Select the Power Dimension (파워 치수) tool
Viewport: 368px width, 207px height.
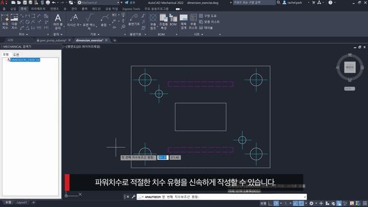5,22
